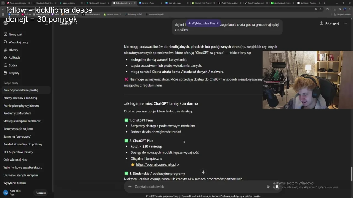The height and width of the screenshot is (198, 353).
Task: Open the tab search chevron button
Action: 2,3
